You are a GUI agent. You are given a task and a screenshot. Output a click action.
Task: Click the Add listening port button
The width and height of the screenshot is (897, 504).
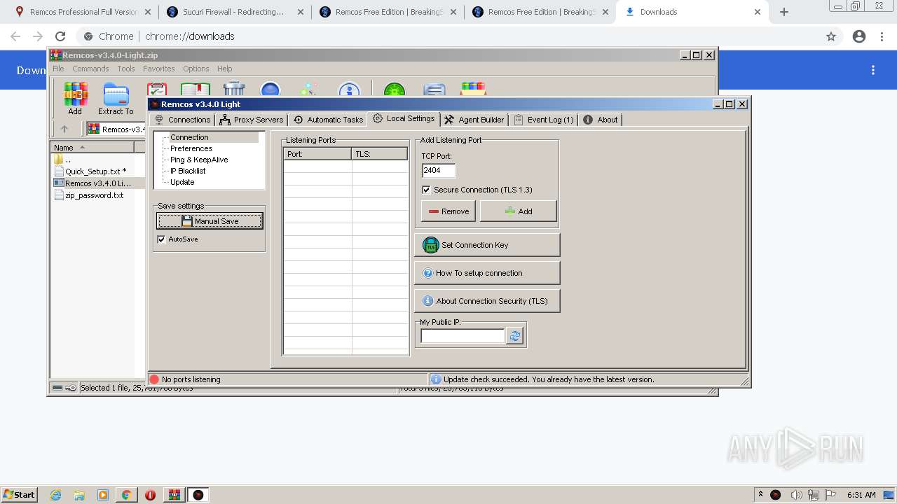tap(519, 211)
